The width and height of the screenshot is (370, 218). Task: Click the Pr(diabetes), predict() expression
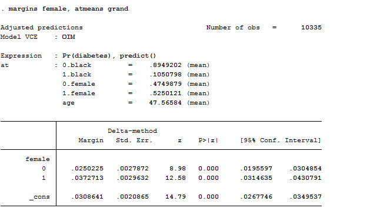coord(109,56)
